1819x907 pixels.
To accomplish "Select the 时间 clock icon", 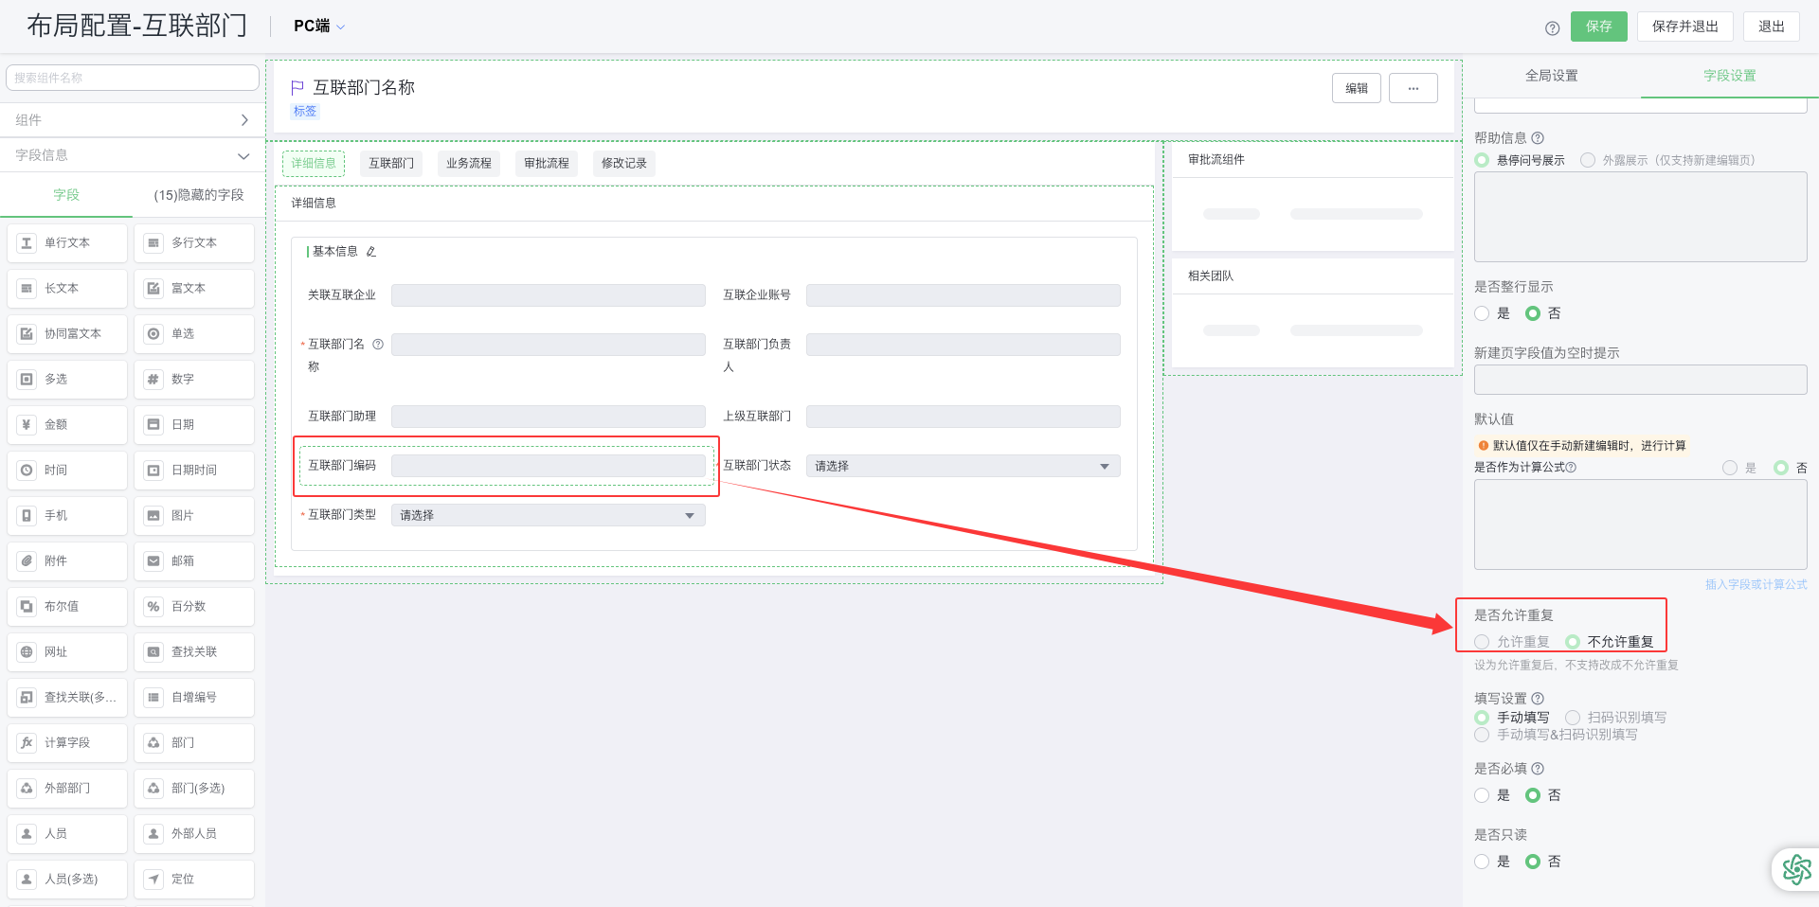I will [x=27, y=471].
